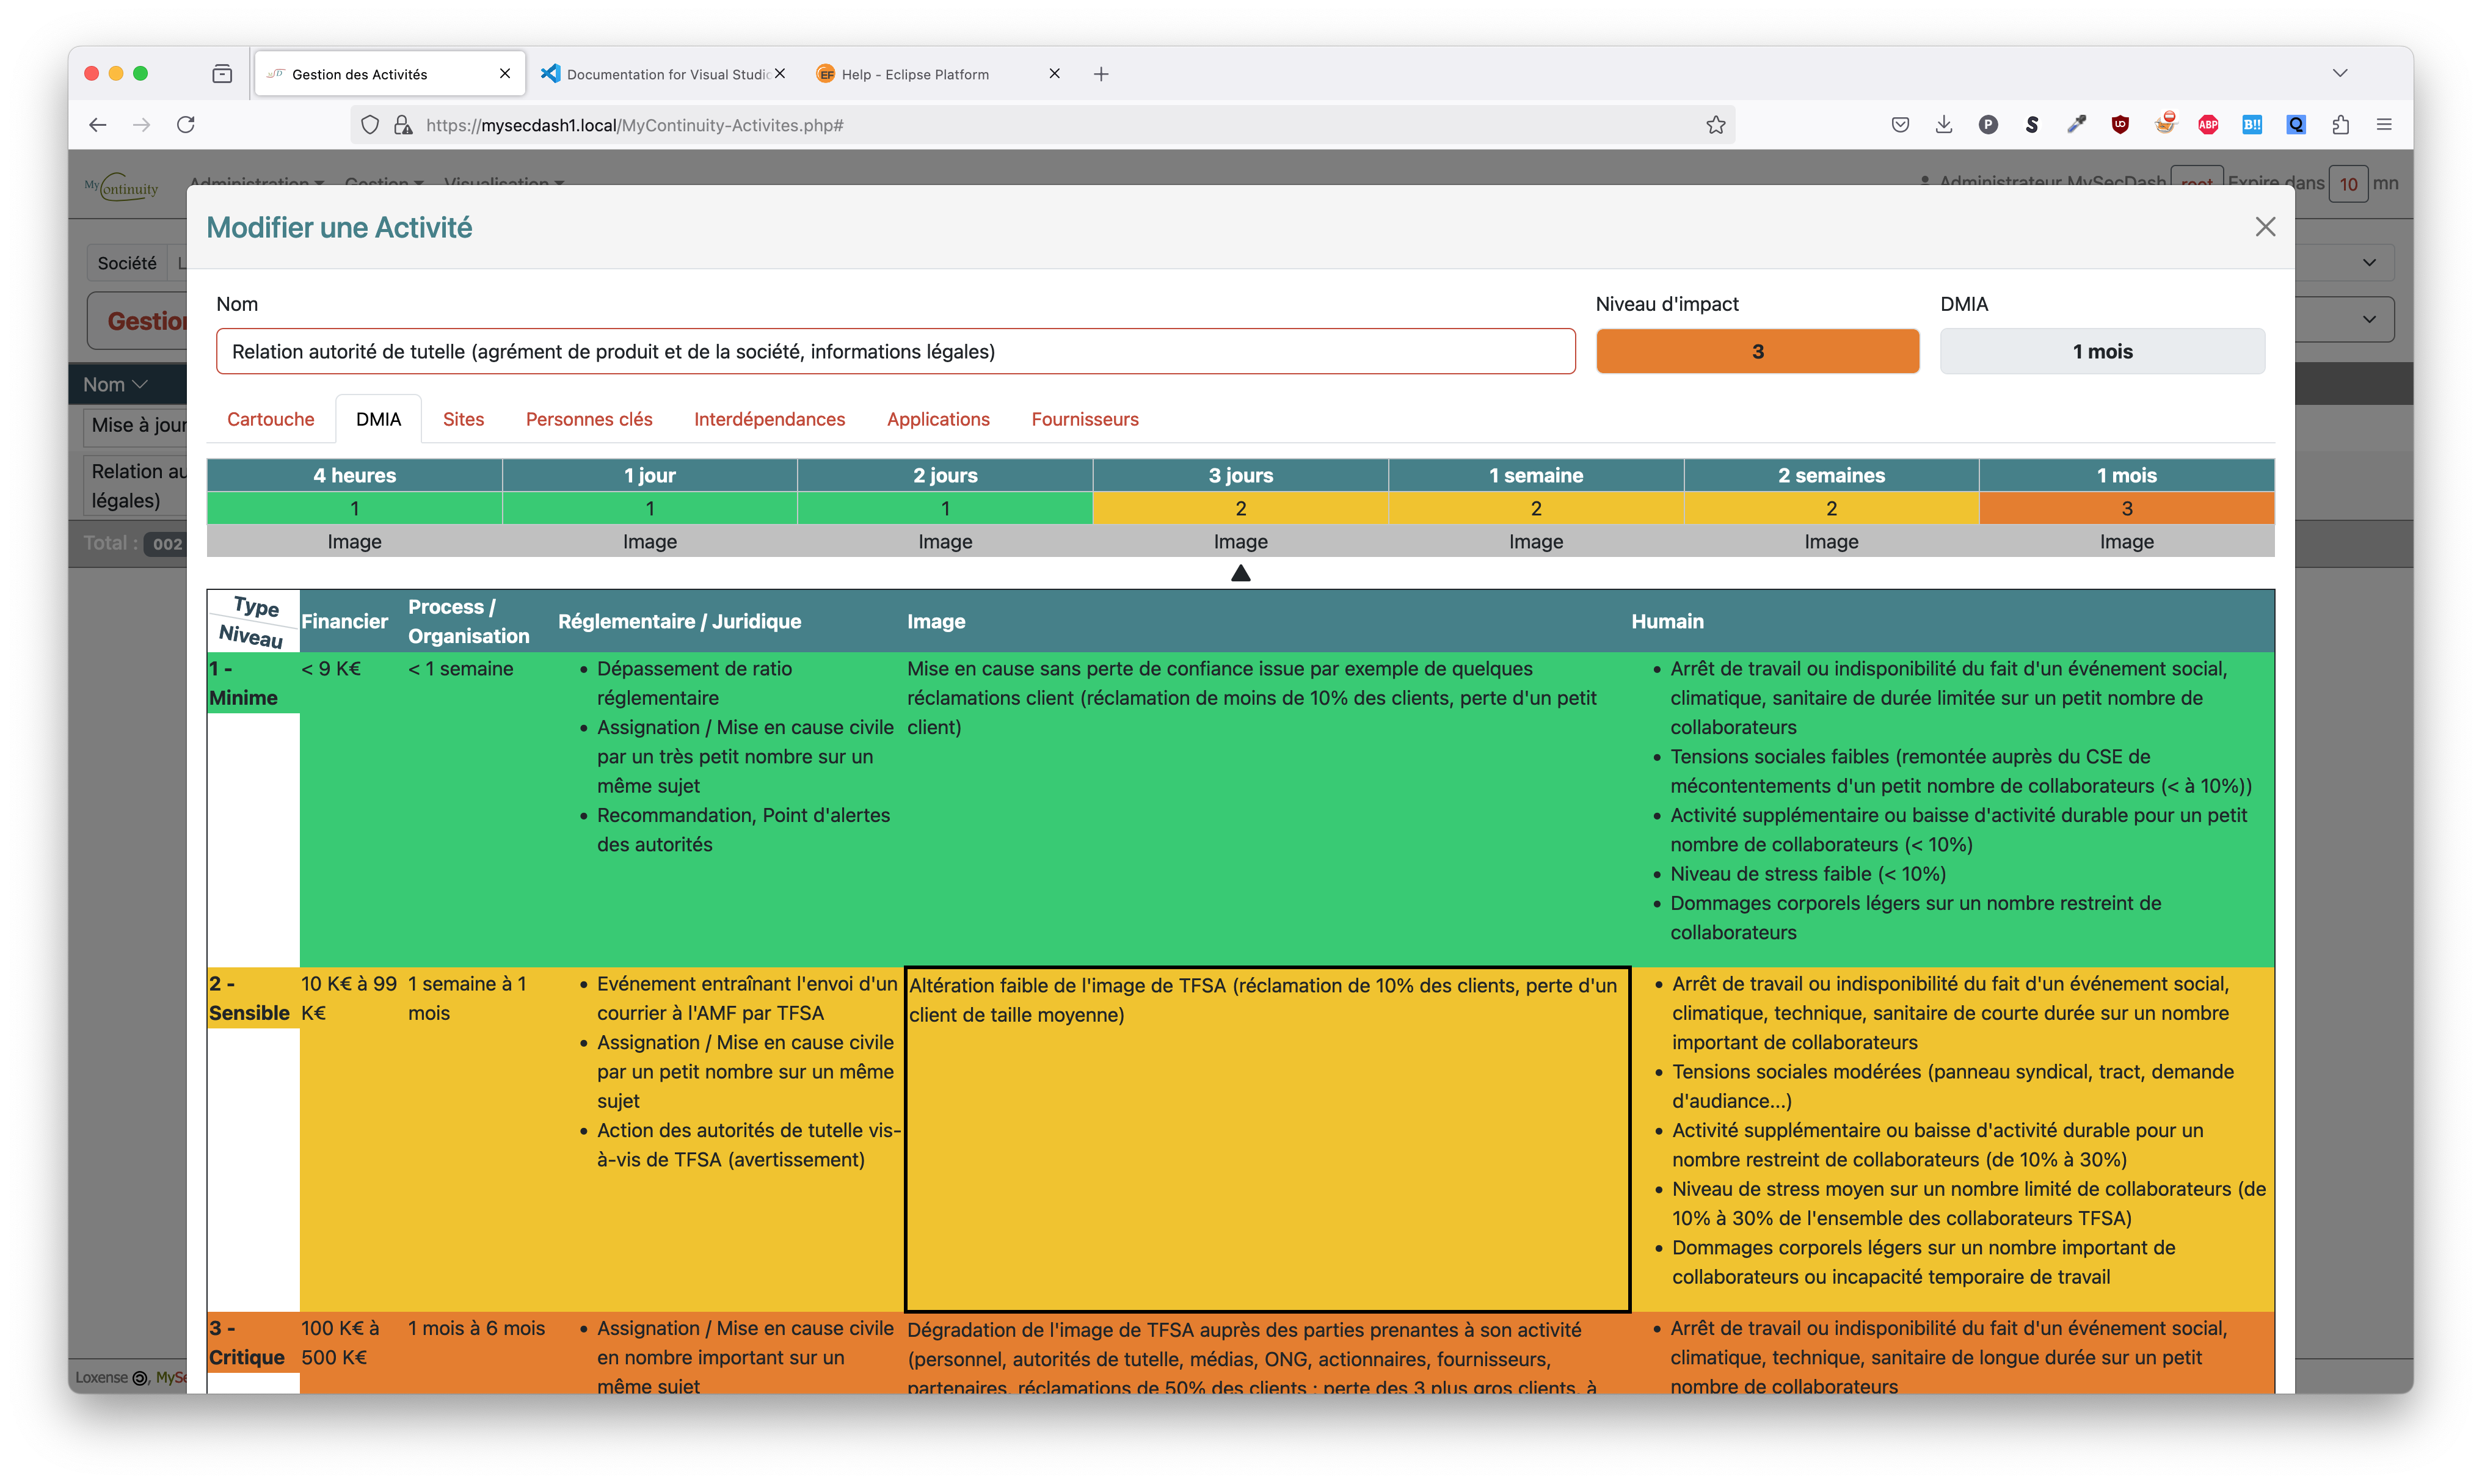This screenshot has height=1484, width=2482.
Task: Click the level 1 Image description cell
Action: point(1267,809)
